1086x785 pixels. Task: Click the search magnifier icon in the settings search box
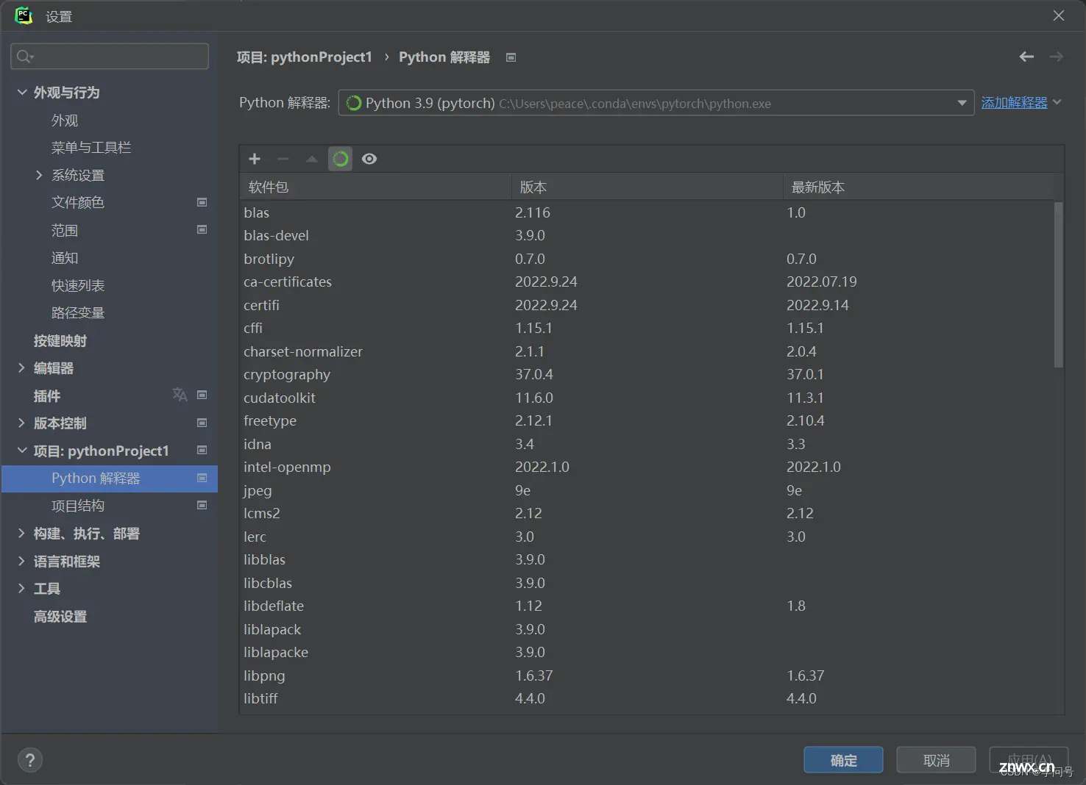(x=24, y=57)
